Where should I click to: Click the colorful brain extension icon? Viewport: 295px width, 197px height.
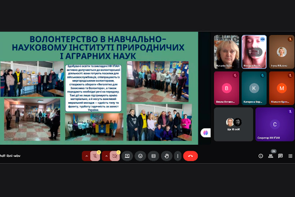coord(206,133)
